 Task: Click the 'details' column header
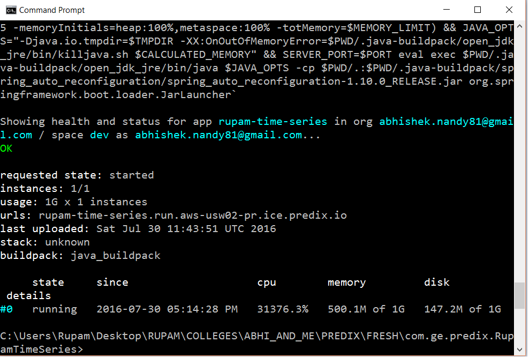29,296
